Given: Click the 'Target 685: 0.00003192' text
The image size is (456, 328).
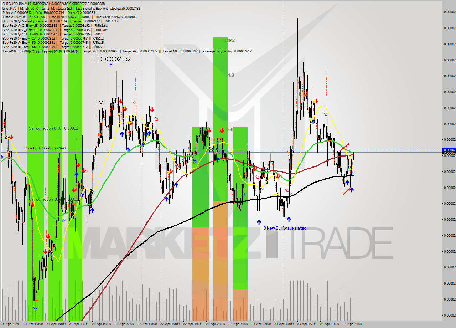Looking at the screenshot, I should 181,51.
